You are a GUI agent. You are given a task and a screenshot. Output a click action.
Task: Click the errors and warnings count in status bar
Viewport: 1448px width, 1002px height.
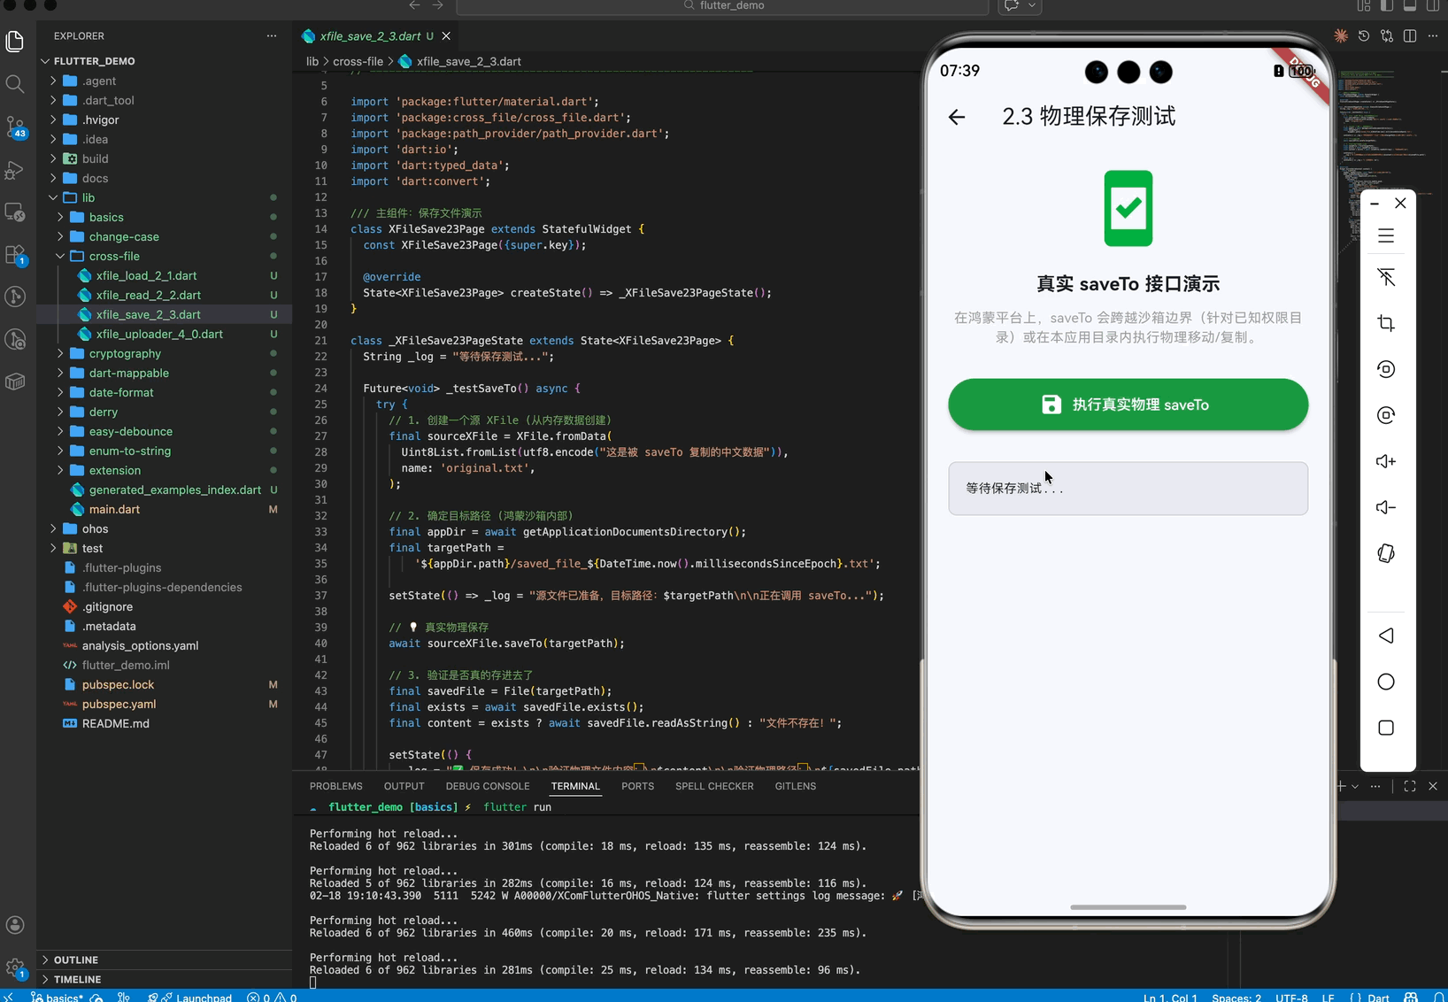[273, 997]
